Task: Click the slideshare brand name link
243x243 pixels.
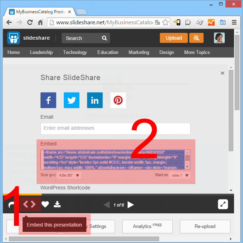Action: click(37, 38)
